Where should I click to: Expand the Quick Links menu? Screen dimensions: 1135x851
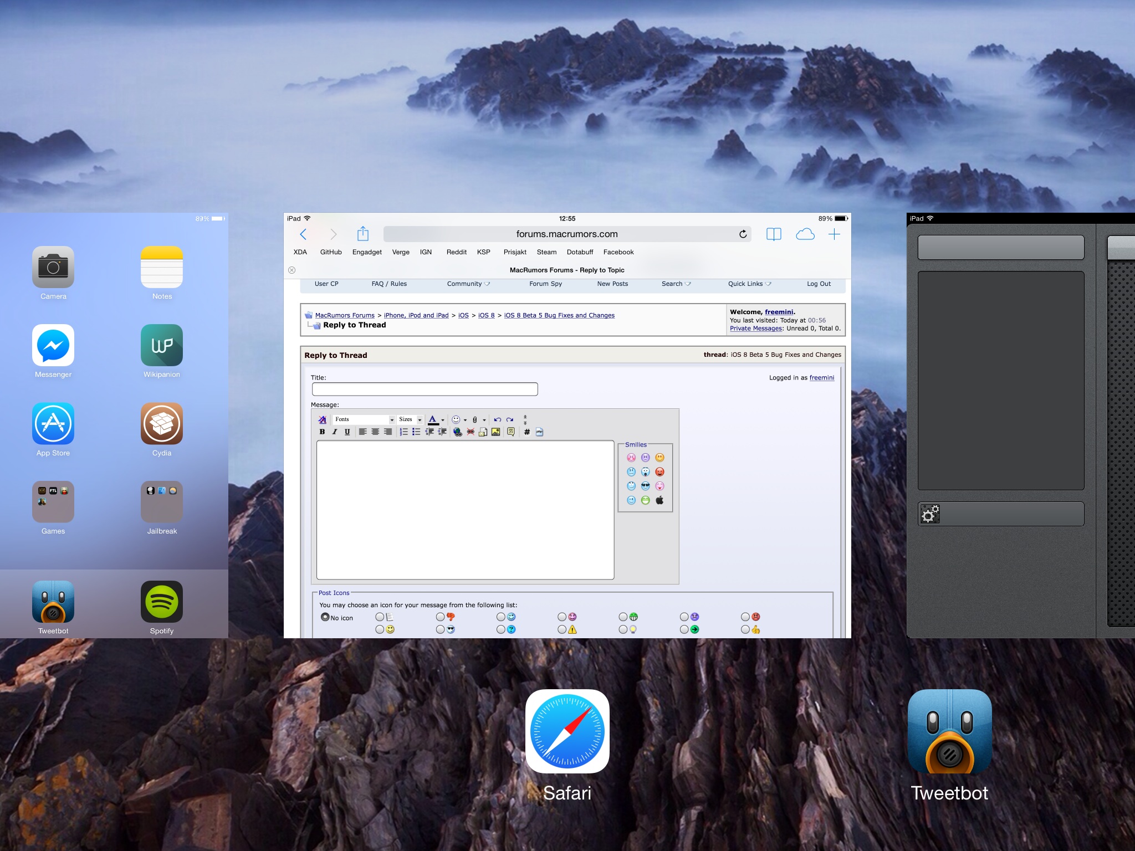coord(749,284)
